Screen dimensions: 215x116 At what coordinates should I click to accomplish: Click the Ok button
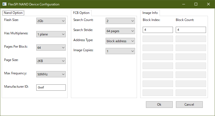159,105
